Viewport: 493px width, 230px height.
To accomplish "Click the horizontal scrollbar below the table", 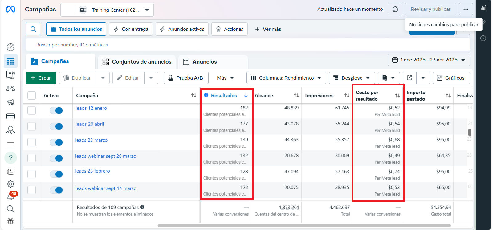I will click(304, 226).
